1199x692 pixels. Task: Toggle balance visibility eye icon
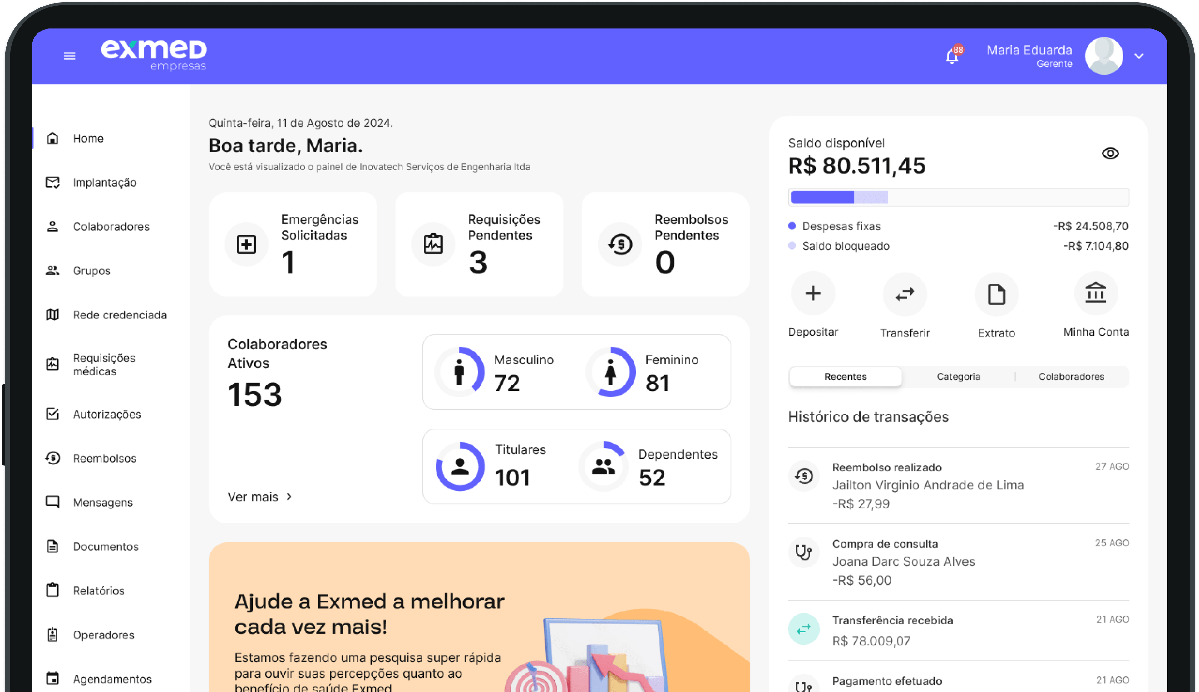(1110, 154)
